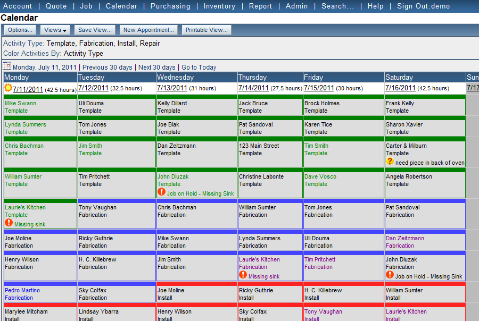The image size is (479, 321).
Task: Click the sun icon beside 7/11/2011
Action: [8, 88]
